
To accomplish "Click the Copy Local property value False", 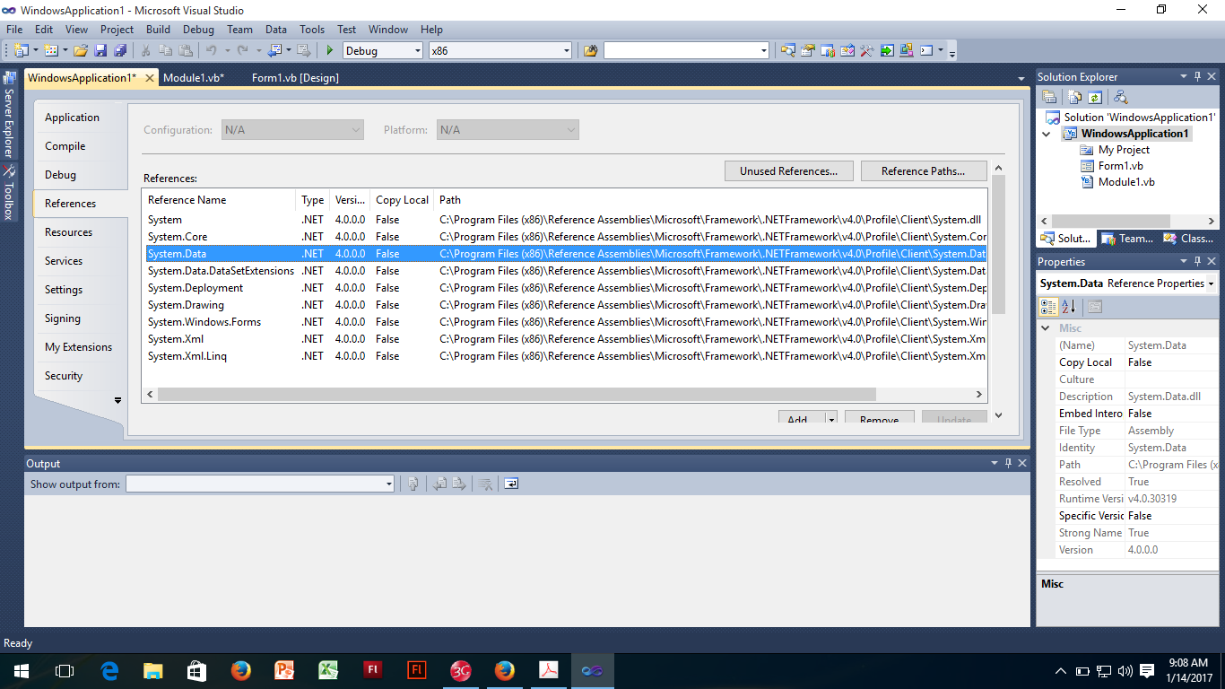I will point(1172,362).
